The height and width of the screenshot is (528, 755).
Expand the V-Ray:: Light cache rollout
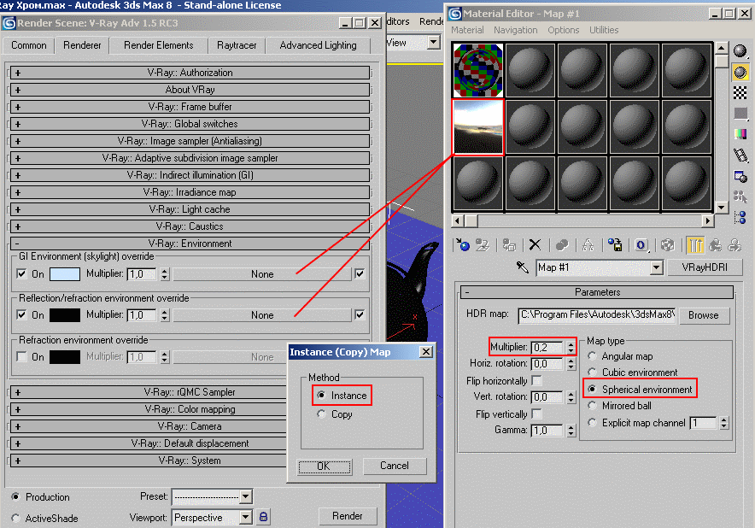click(x=190, y=209)
